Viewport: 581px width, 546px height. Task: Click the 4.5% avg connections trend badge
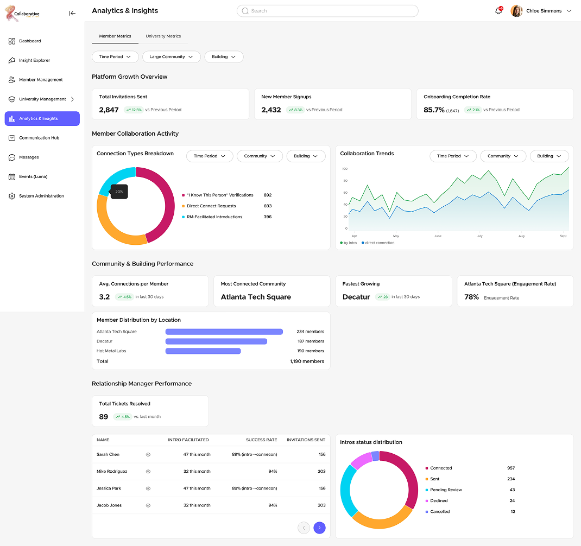point(124,297)
